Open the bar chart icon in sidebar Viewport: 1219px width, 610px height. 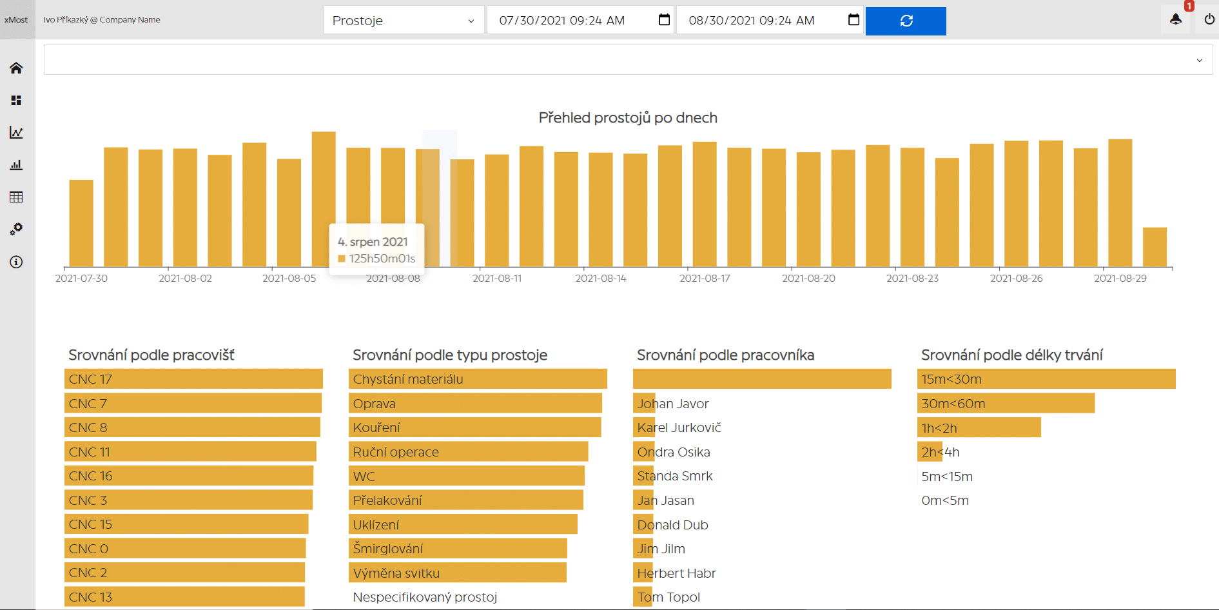tap(16, 164)
